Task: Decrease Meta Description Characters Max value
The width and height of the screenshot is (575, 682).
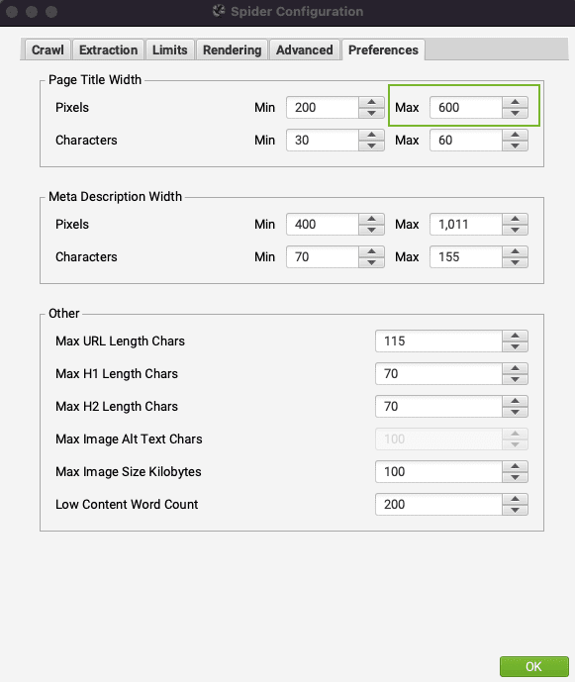Action: point(515,262)
